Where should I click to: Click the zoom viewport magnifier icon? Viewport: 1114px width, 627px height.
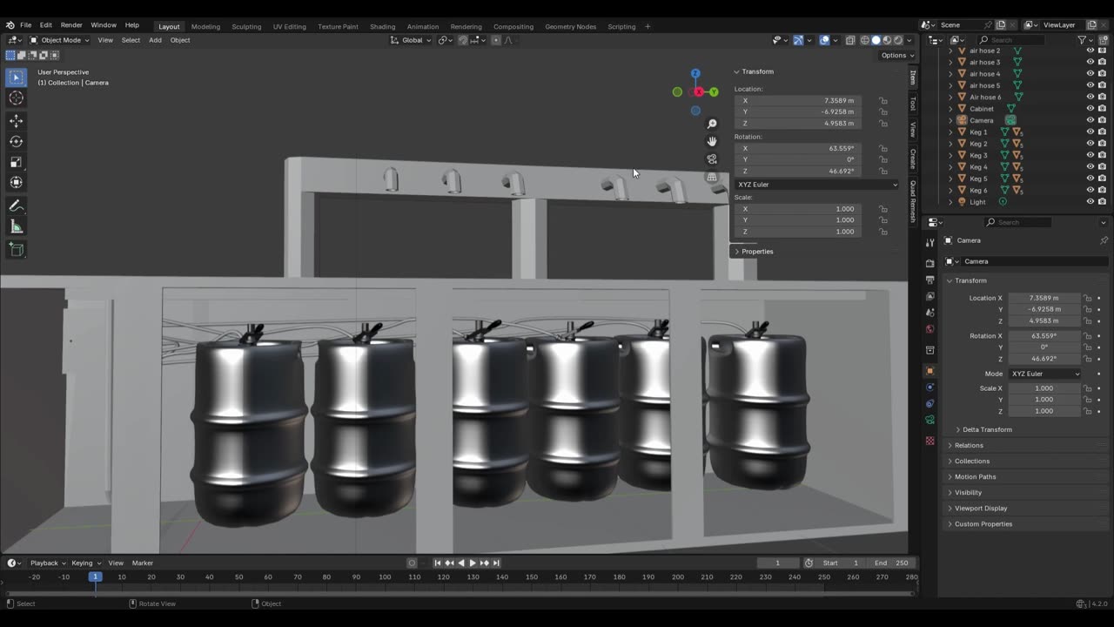coord(712,125)
